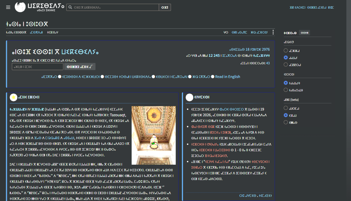351x201 pixels.
Task: Click the article count link 12 245
Action: click(214, 55)
